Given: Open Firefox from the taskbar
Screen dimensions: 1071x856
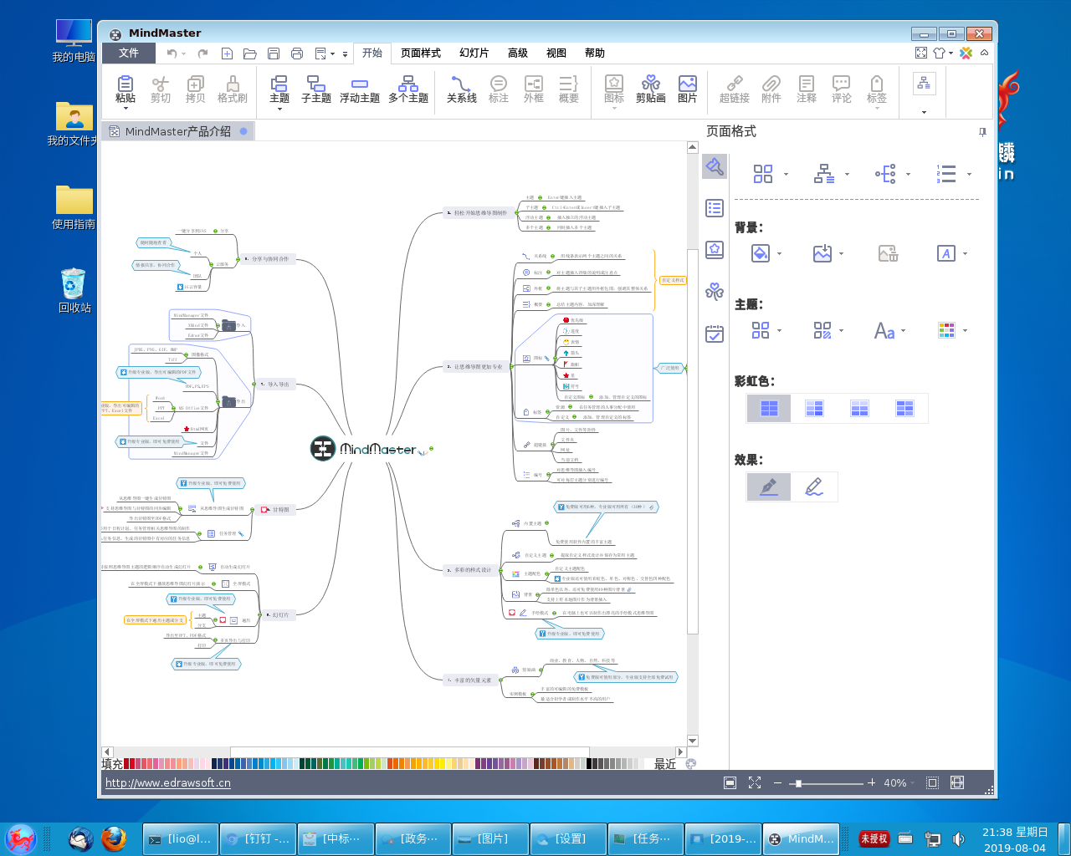Looking at the screenshot, I should (x=114, y=838).
